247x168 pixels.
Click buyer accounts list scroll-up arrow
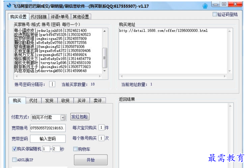(105, 31)
